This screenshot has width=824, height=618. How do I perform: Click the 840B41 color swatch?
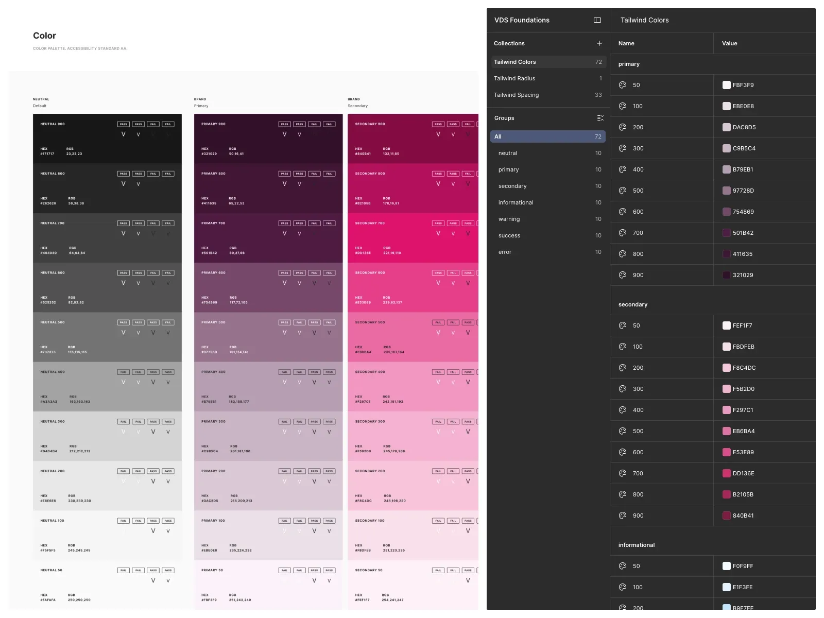727,516
